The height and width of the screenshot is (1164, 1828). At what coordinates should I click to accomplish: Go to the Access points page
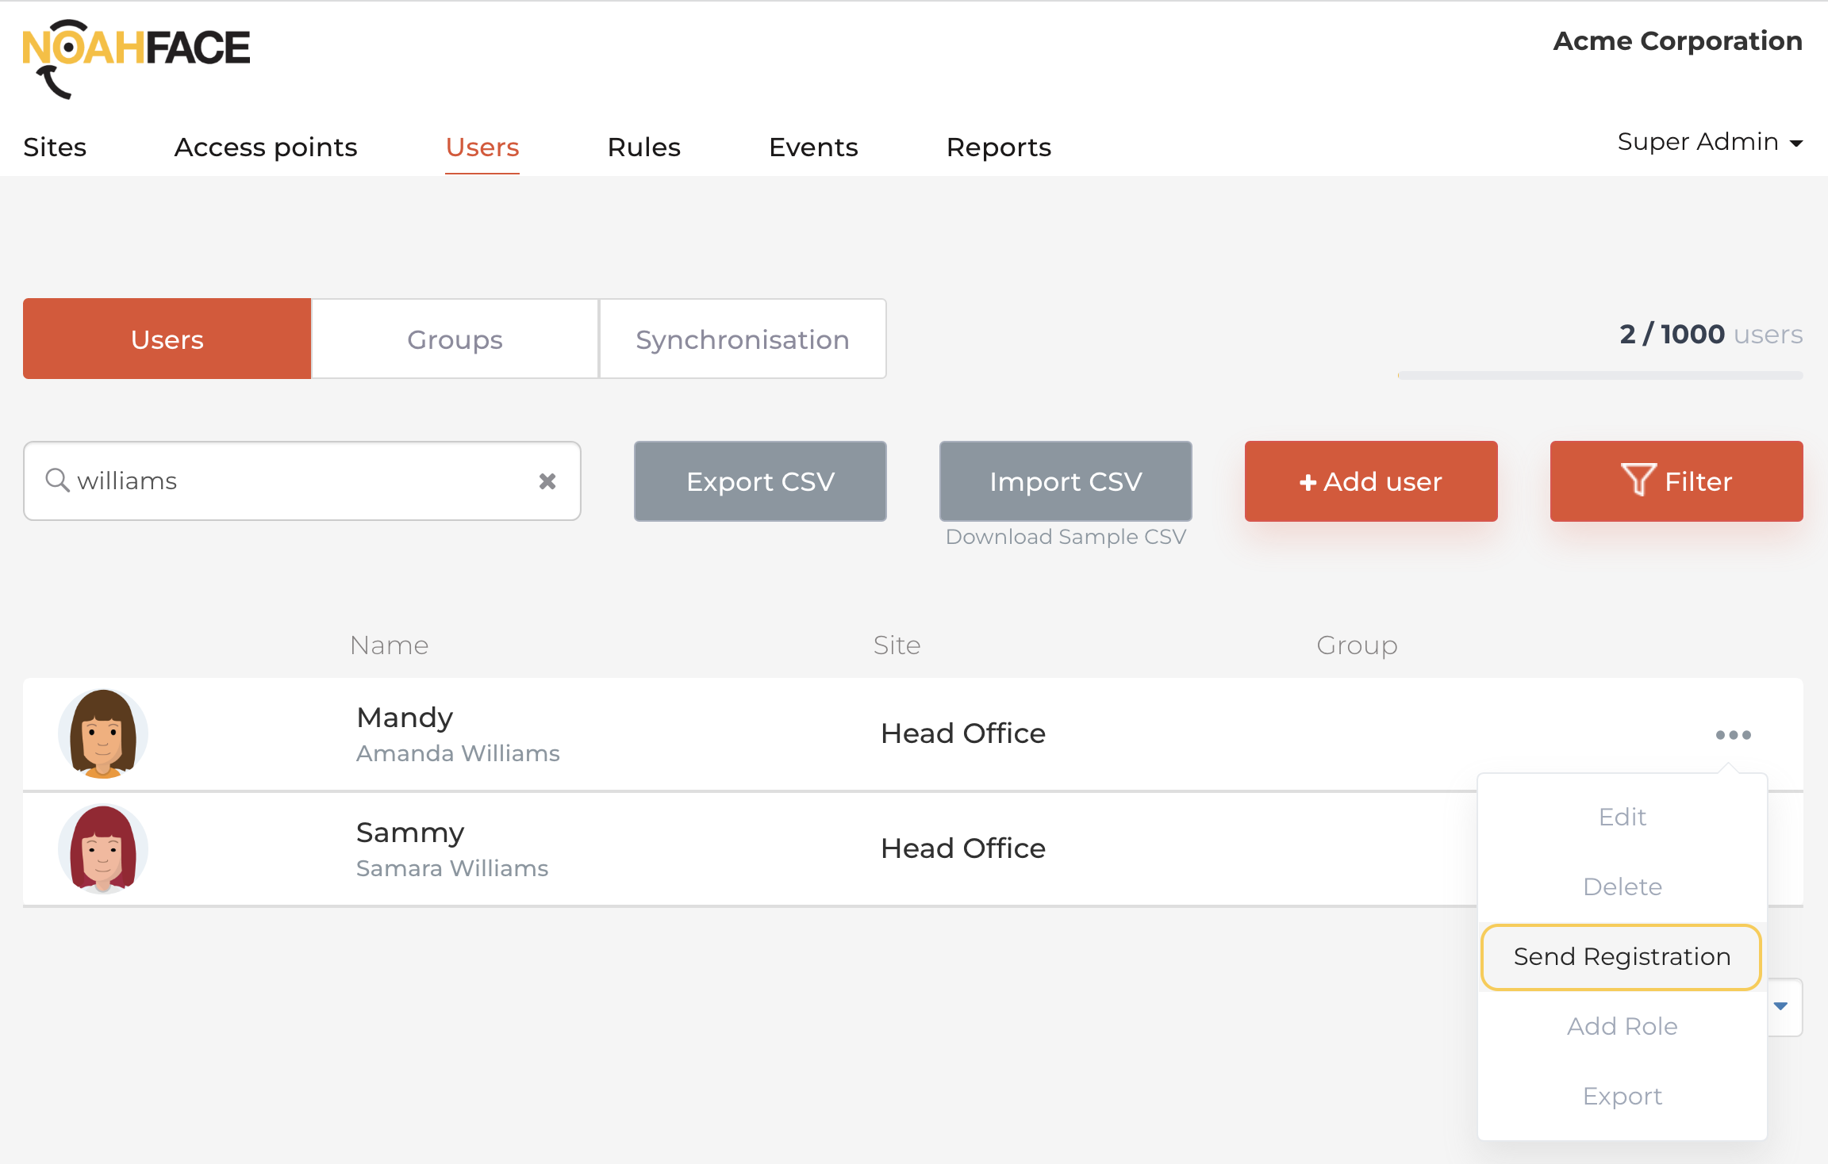pyautogui.click(x=266, y=147)
